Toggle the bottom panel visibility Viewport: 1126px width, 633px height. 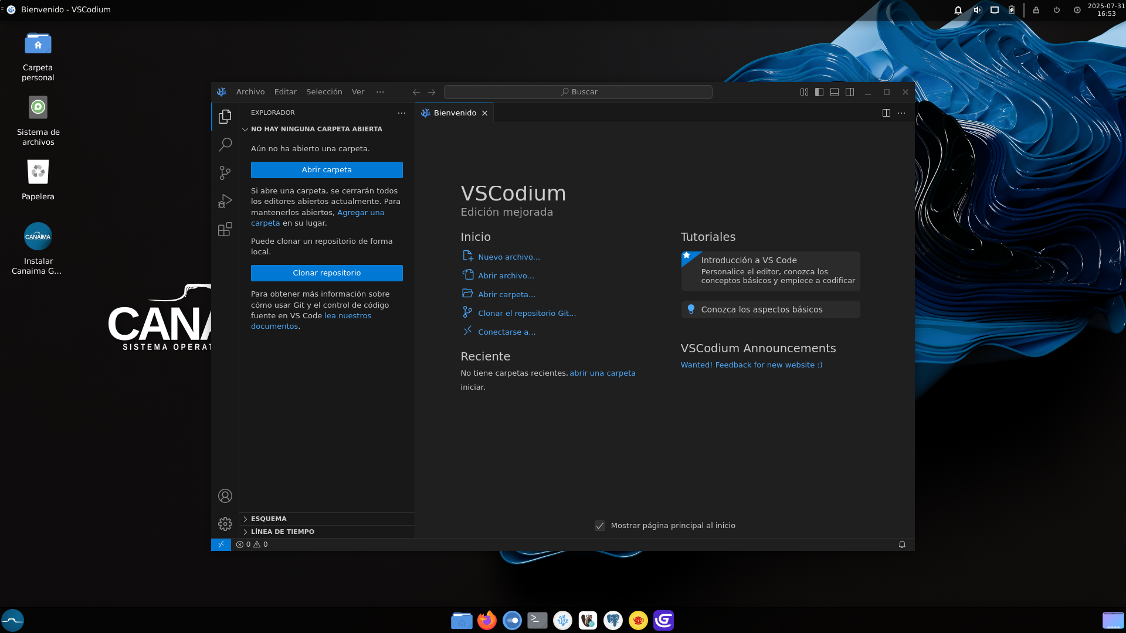tap(834, 92)
